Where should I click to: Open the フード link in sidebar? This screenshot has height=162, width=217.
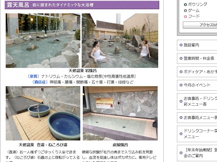[x=194, y=16]
